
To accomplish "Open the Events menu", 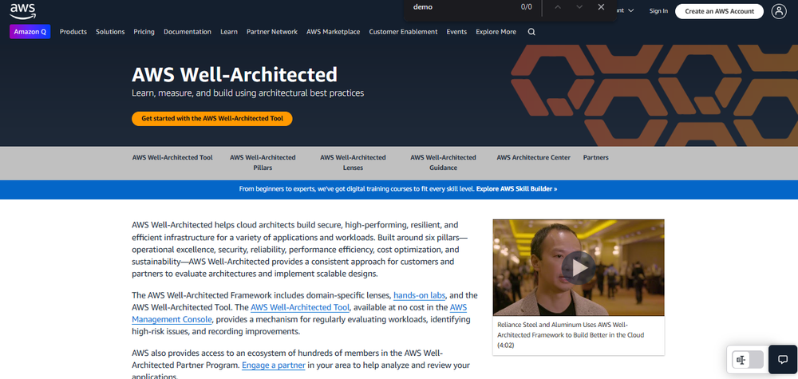I will pyautogui.click(x=456, y=32).
